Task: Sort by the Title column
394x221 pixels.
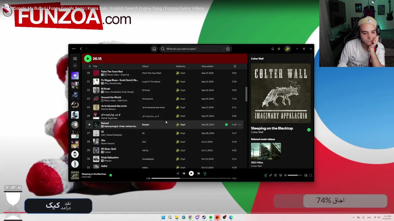Action: pyautogui.click(x=95, y=66)
